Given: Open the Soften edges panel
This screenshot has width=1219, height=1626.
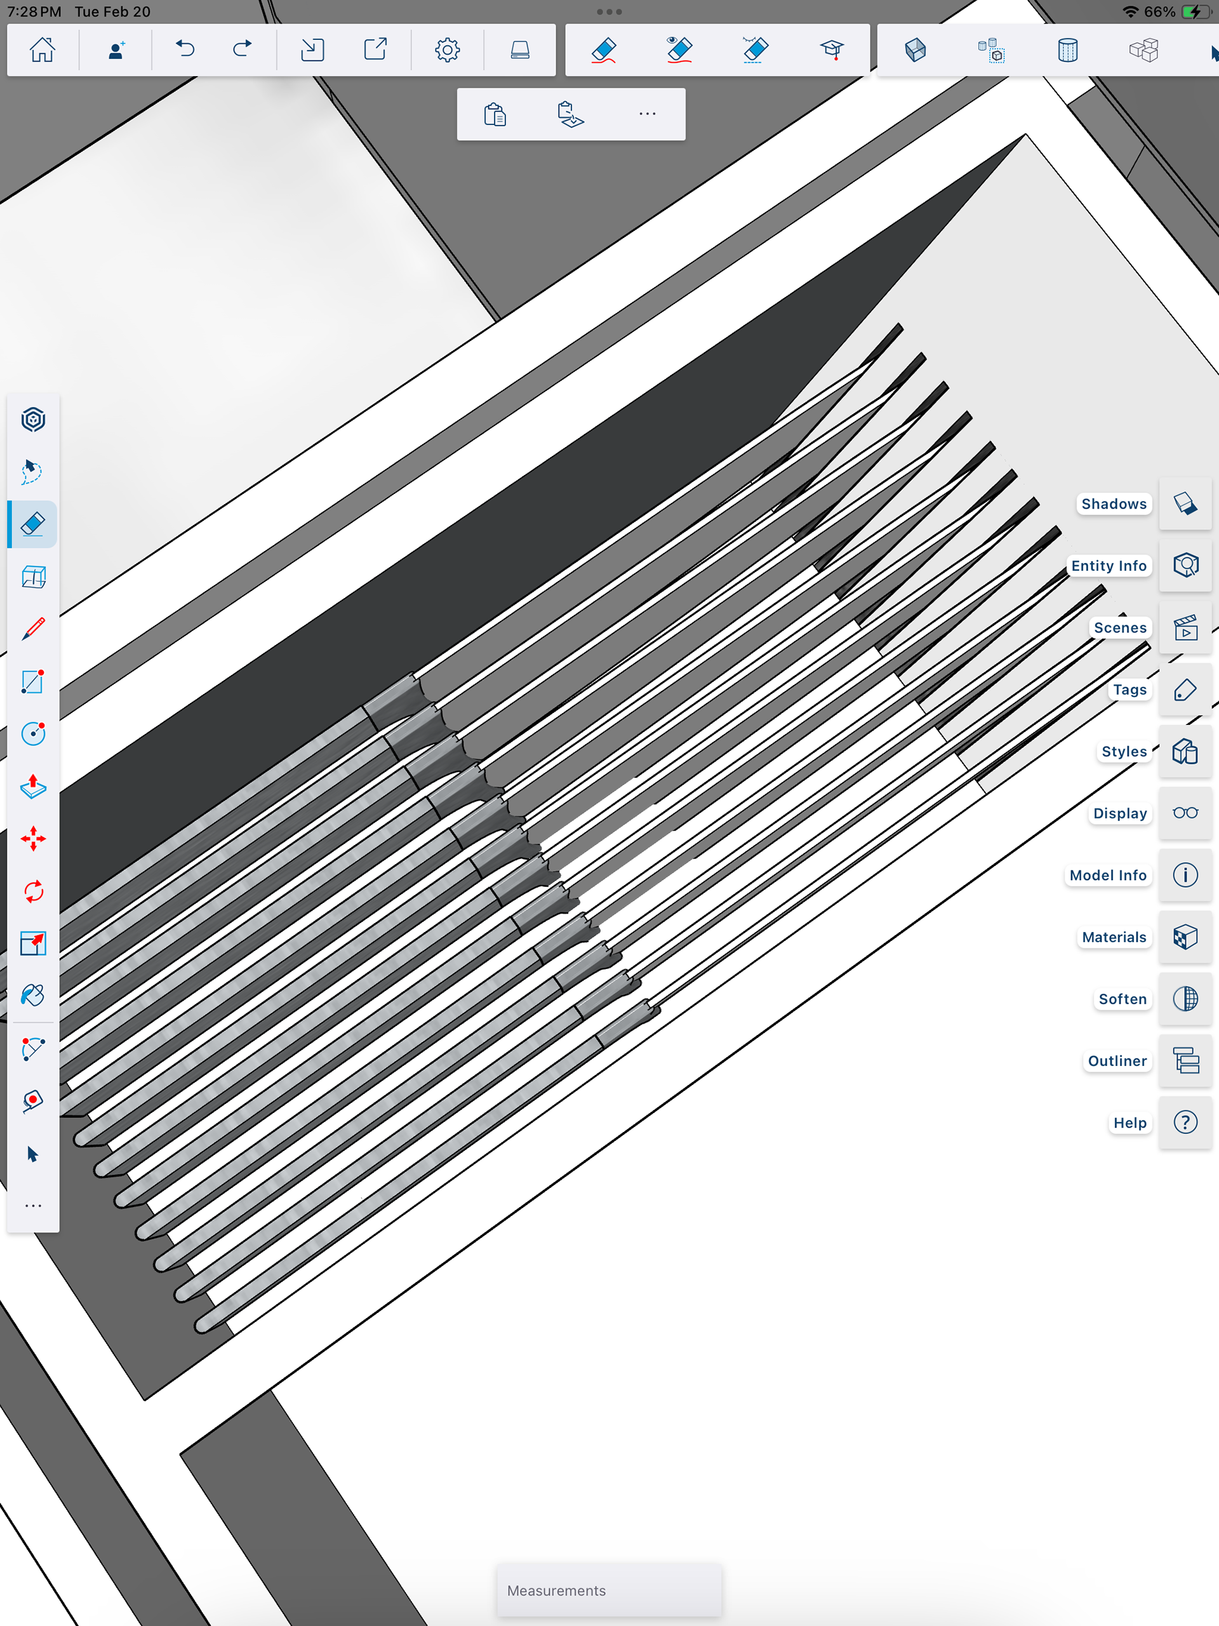Looking at the screenshot, I should [x=1185, y=999].
